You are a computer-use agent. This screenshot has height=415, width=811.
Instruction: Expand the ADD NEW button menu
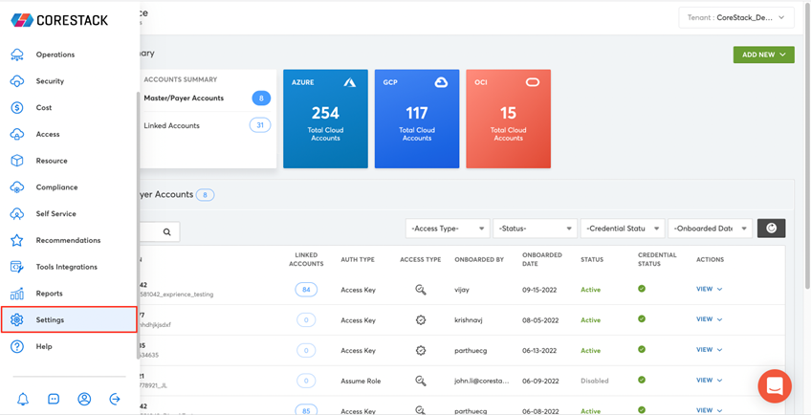click(763, 55)
